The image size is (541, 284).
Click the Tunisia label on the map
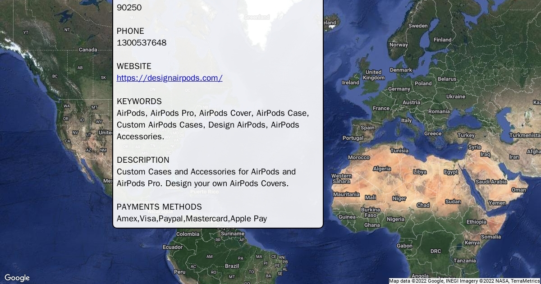(x=399, y=151)
